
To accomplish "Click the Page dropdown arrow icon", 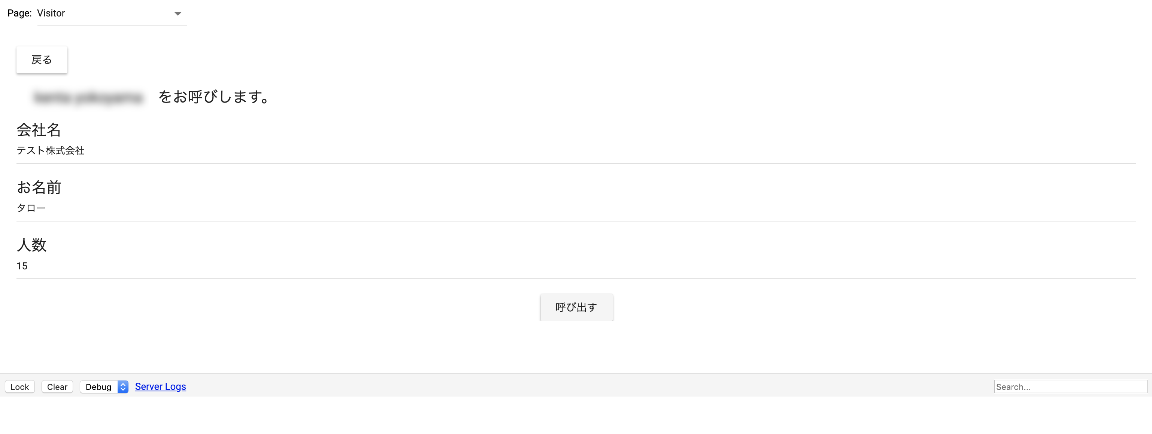I will (x=178, y=14).
